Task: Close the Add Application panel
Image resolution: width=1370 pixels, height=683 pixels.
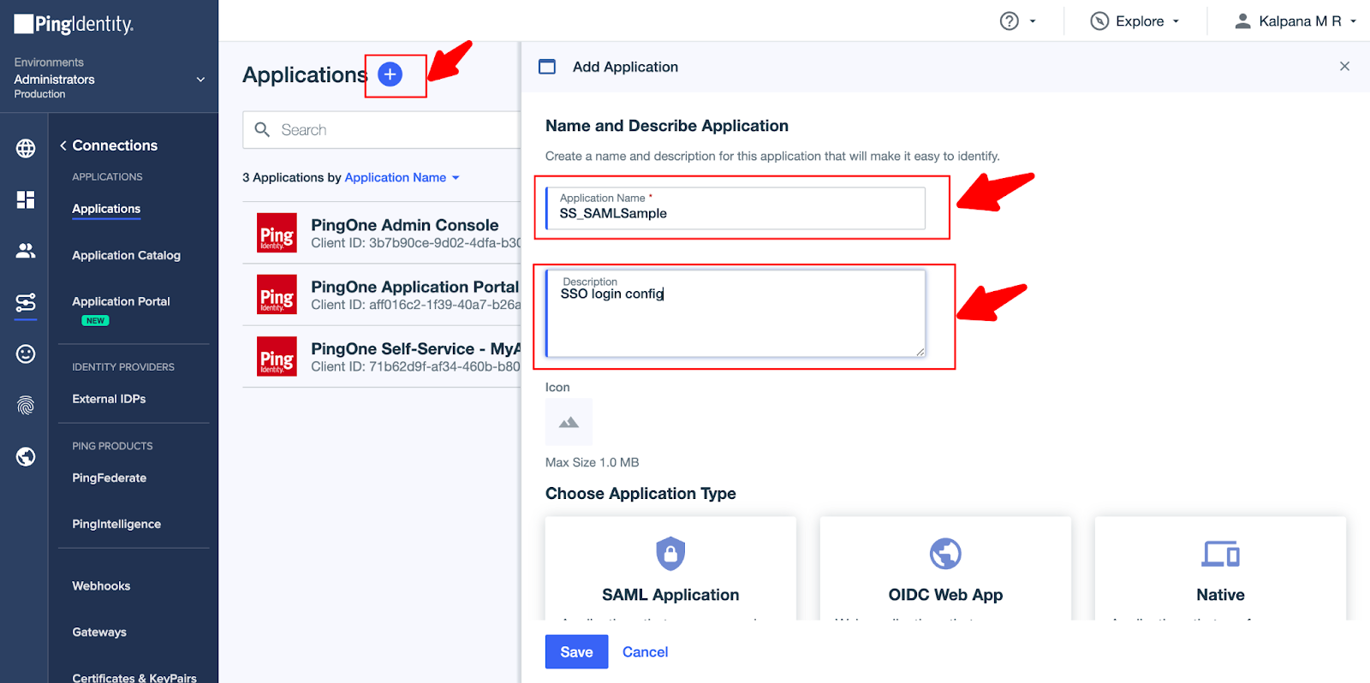Action: click(1344, 66)
